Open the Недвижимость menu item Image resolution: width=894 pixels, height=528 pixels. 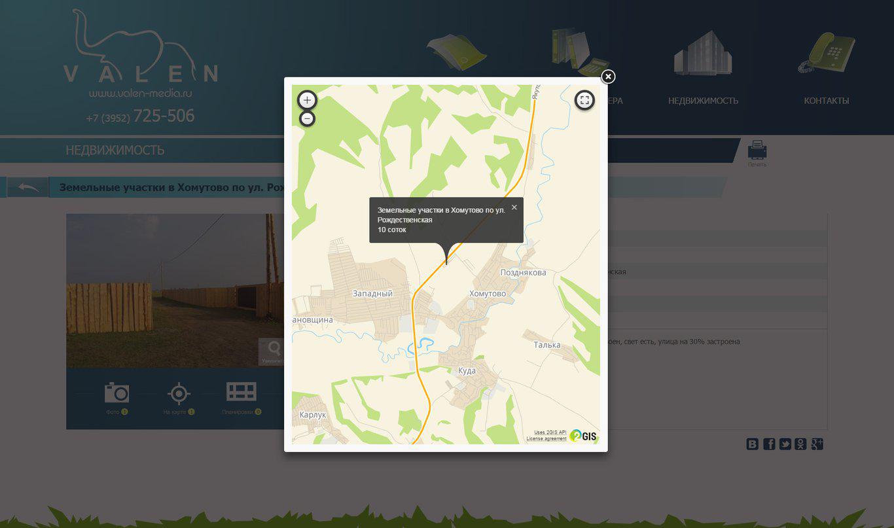tap(703, 101)
